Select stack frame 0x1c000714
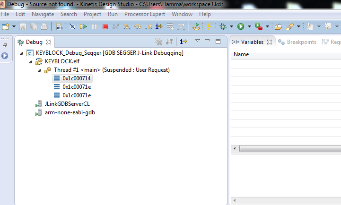The width and height of the screenshot is (341, 205). click(x=72, y=78)
